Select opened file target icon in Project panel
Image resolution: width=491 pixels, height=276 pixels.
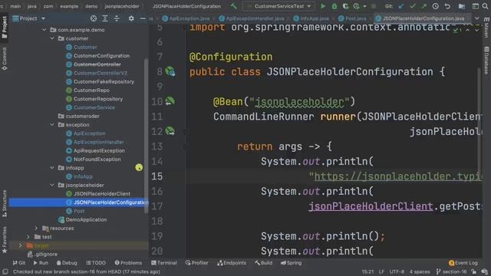[x=94, y=18]
